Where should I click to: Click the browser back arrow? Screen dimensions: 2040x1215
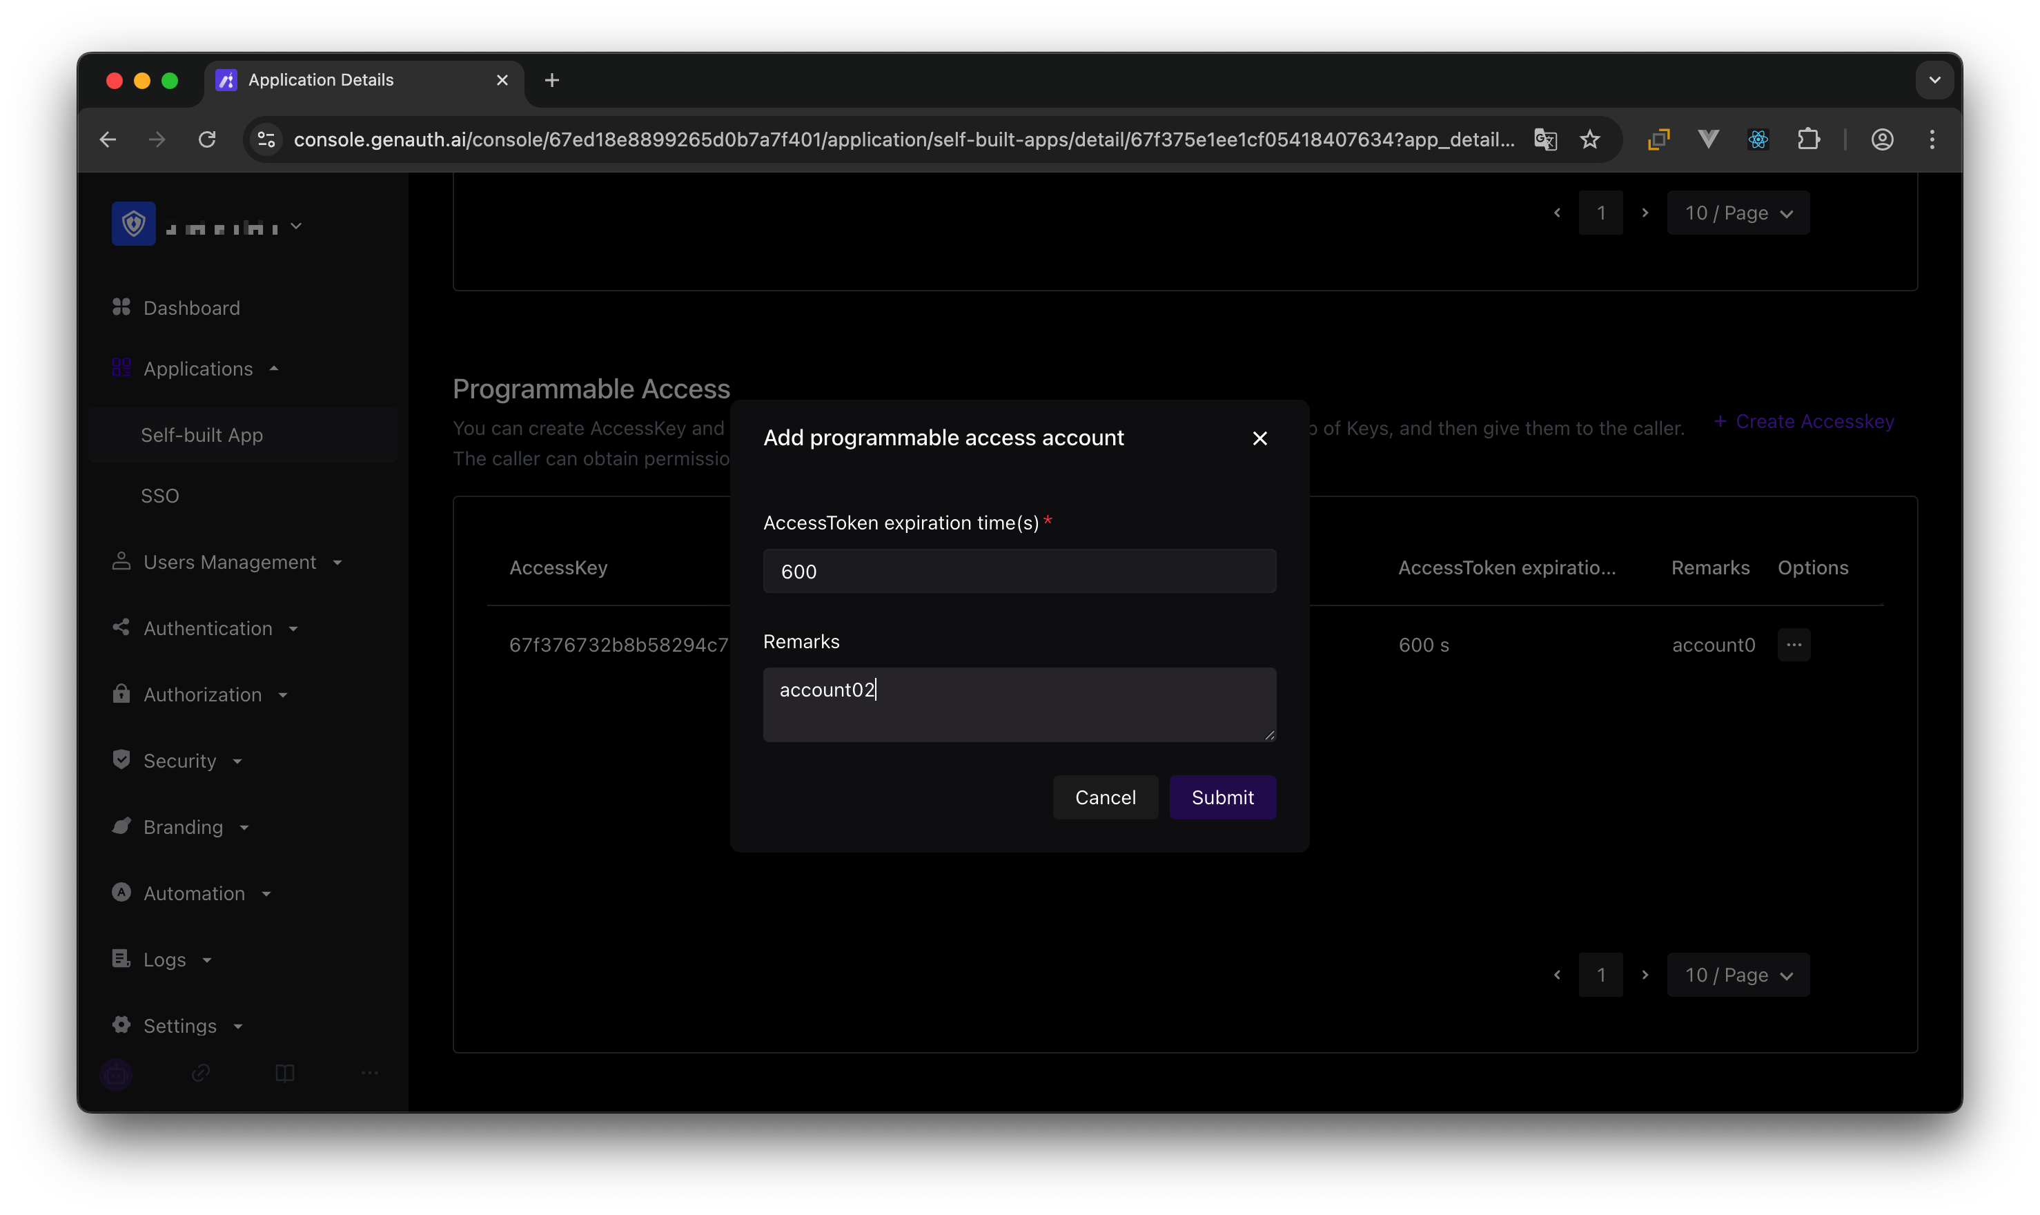coord(108,139)
